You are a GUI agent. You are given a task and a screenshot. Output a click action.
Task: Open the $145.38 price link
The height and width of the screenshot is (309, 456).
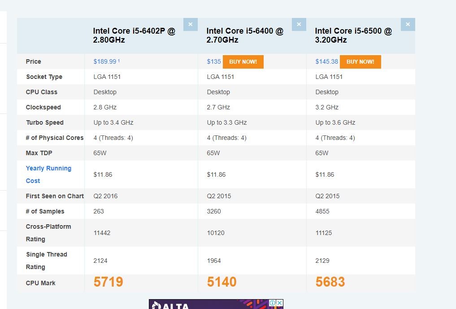326,62
